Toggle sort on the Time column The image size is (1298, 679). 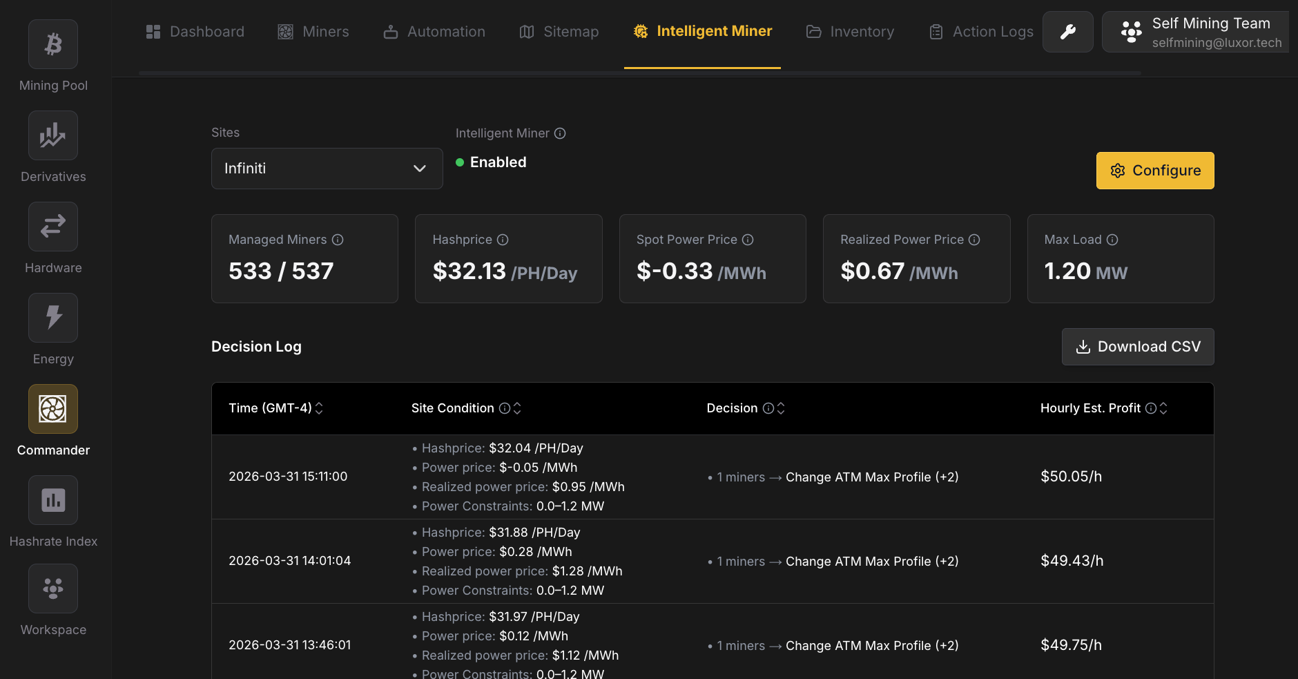(x=319, y=408)
